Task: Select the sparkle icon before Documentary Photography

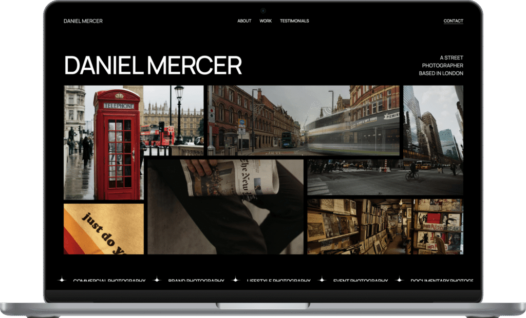Action: [399, 280]
